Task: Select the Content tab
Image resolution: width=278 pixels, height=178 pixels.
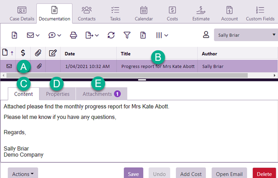Action: [x=23, y=94]
